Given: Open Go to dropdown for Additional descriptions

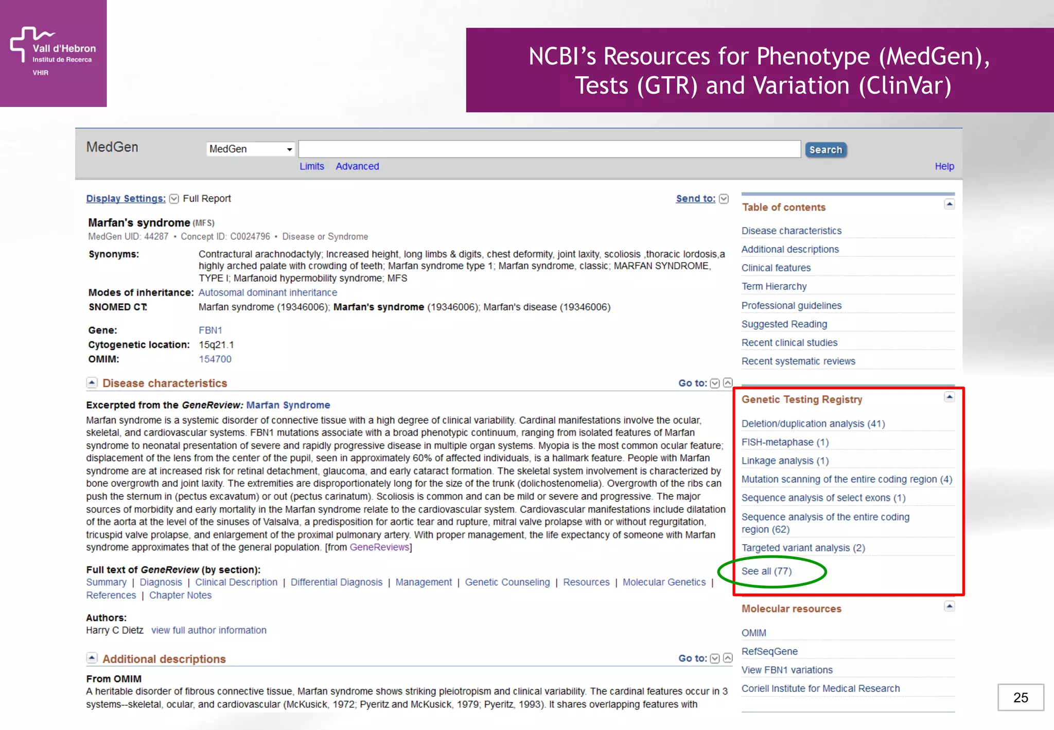Looking at the screenshot, I should click(715, 658).
